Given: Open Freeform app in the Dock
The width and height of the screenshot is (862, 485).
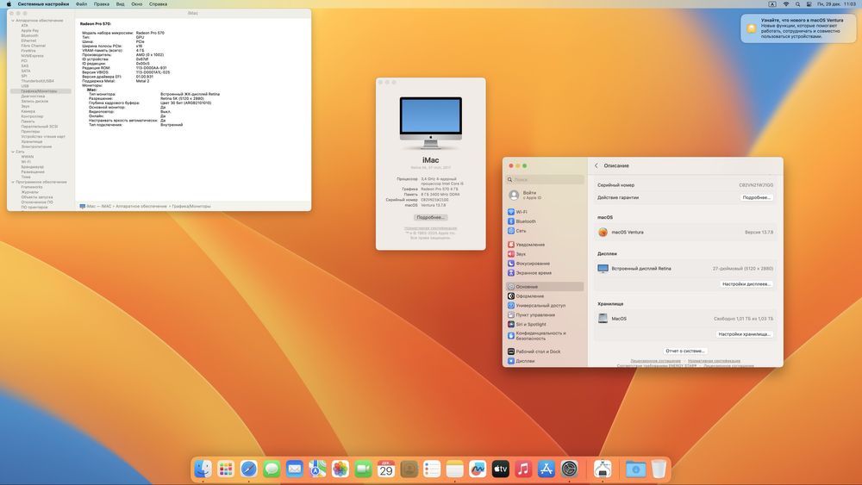Looking at the screenshot, I should pyautogui.click(x=478, y=469).
